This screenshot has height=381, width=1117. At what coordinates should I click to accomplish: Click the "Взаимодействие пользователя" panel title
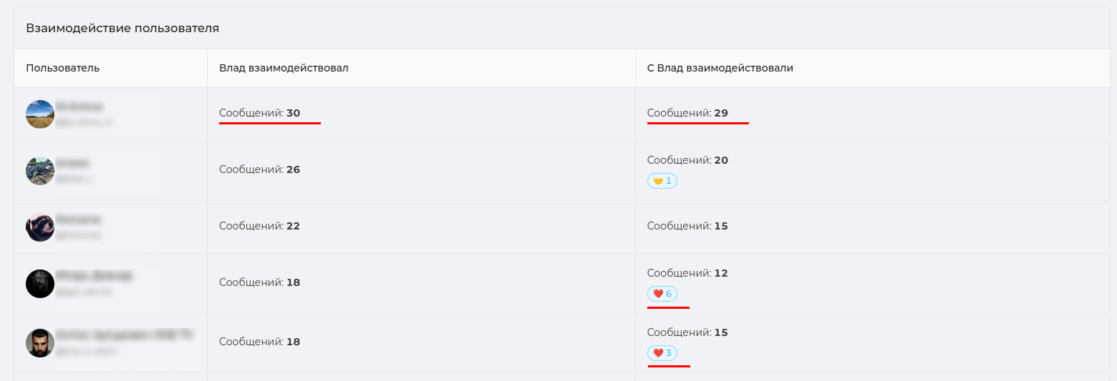(x=122, y=29)
